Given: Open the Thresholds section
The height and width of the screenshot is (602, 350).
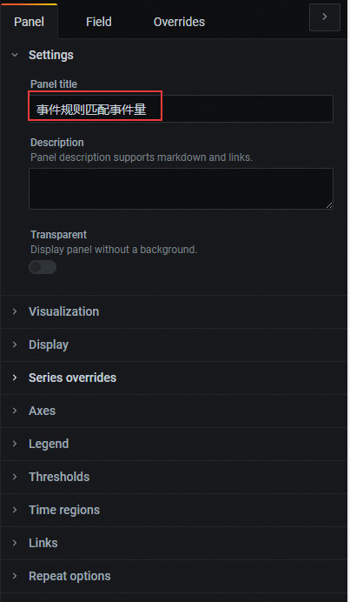Looking at the screenshot, I should 174,477.
